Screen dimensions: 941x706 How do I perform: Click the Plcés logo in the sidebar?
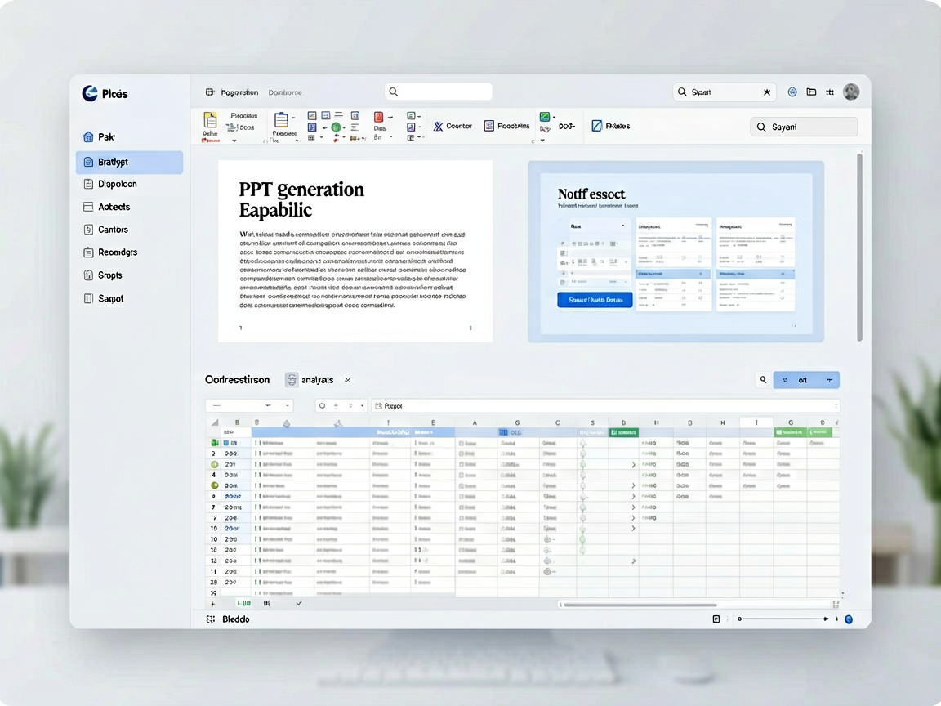(105, 93)
